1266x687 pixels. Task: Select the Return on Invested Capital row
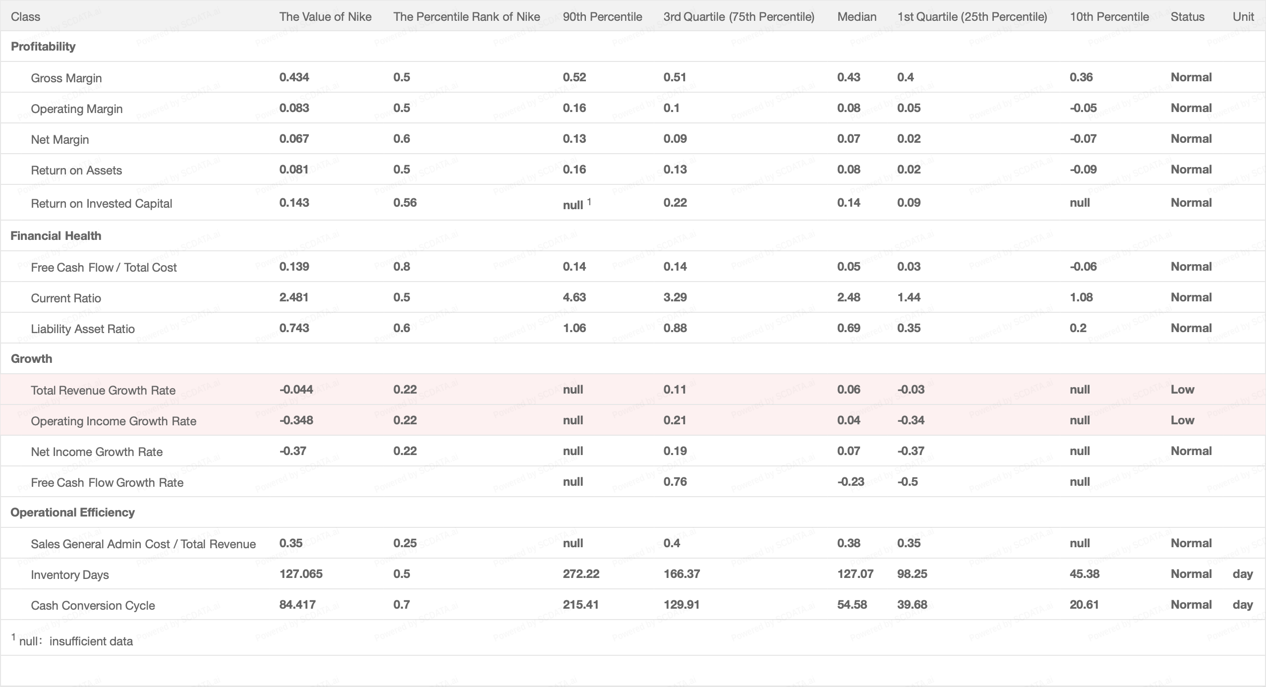point(102,204)
